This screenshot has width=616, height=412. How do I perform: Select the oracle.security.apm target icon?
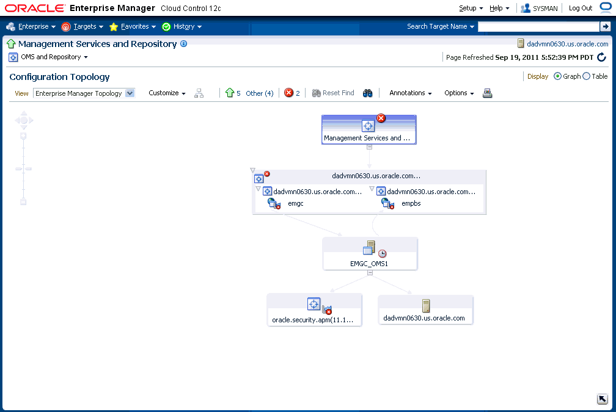(313, 304)
